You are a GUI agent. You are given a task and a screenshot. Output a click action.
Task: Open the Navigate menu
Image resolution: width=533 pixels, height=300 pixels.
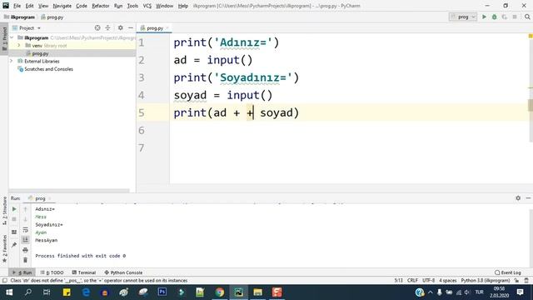click(62, 6)
